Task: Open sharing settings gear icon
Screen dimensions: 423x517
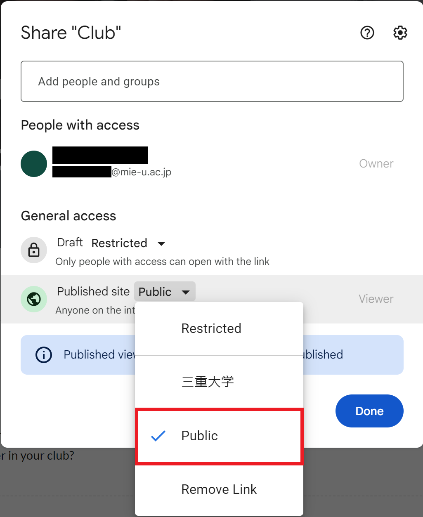Action: click(x=400, y=33)
